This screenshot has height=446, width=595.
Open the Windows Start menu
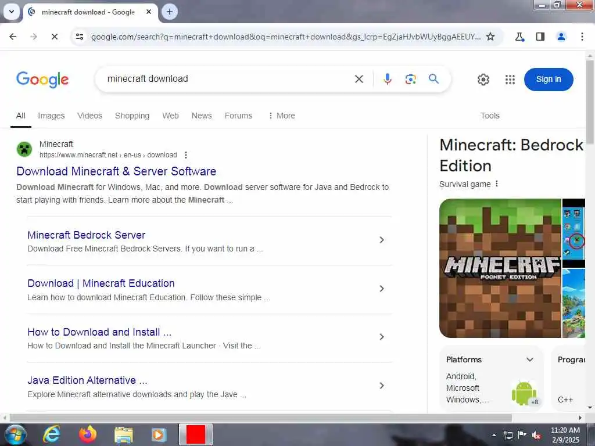(x=15, y=434)
